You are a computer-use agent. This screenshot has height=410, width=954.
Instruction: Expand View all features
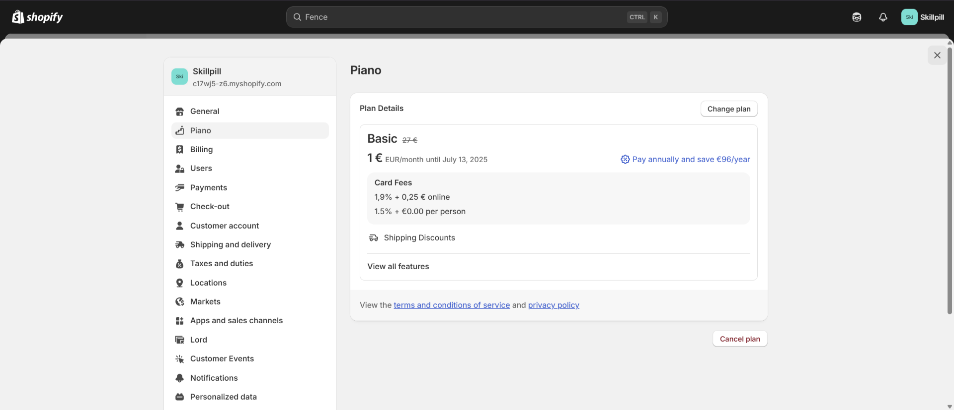[x=398, y=267]
